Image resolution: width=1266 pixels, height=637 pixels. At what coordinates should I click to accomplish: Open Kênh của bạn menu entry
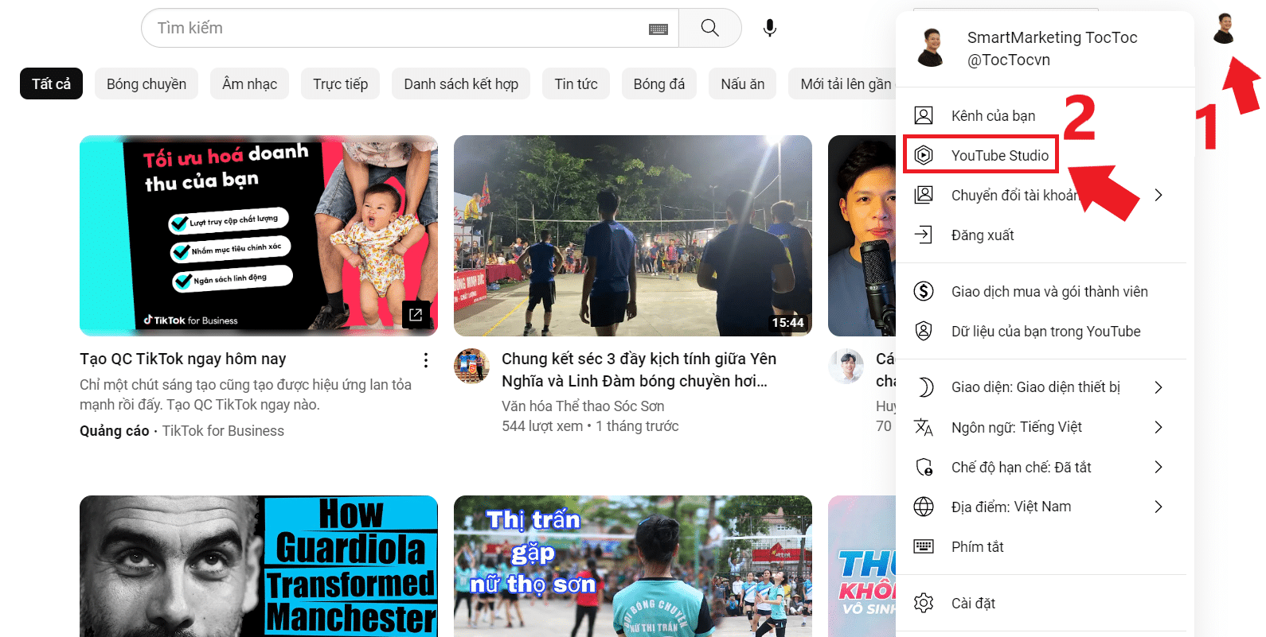(993, 115)
